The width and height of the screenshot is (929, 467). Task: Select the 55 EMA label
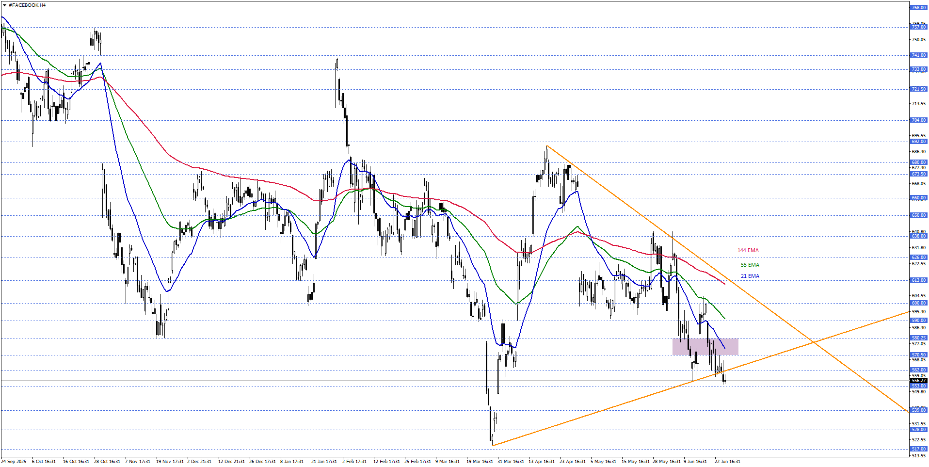[750, 265]
